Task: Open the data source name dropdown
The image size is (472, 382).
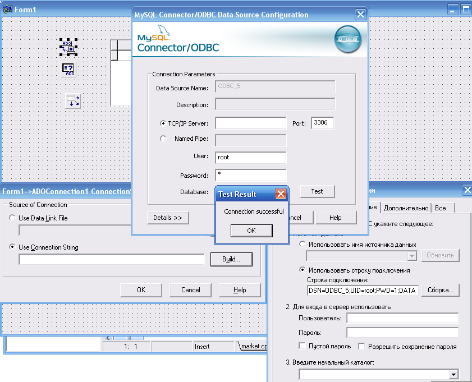Action: click(x=411, y=256)
